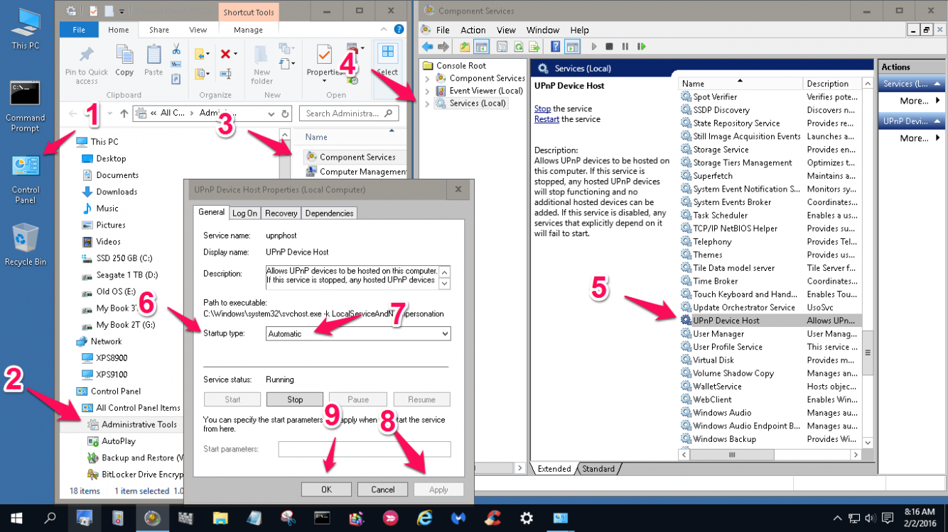The image size is (948, 532).
Task: Click Restart Service icon in toolbar
Action: (x=642, y=47)
